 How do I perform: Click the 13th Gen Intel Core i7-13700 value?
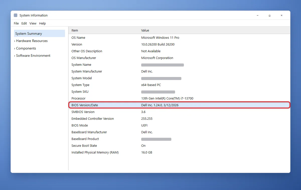tap(167, 98)
